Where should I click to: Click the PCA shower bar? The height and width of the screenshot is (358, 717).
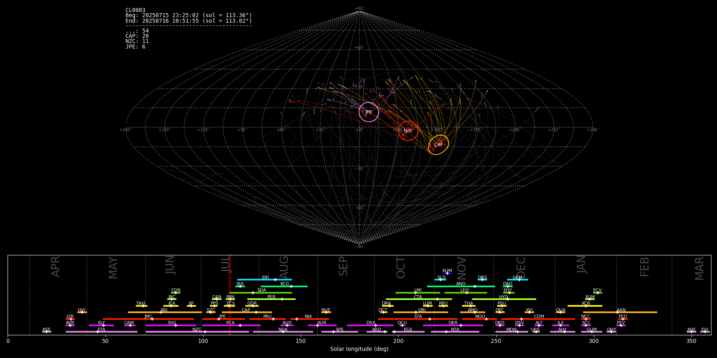231,325
